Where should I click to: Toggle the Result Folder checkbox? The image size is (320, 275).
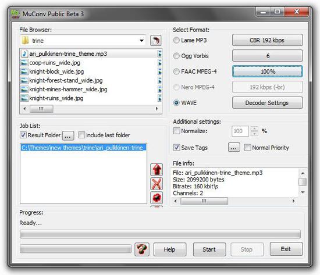click(x=23, y=135)
